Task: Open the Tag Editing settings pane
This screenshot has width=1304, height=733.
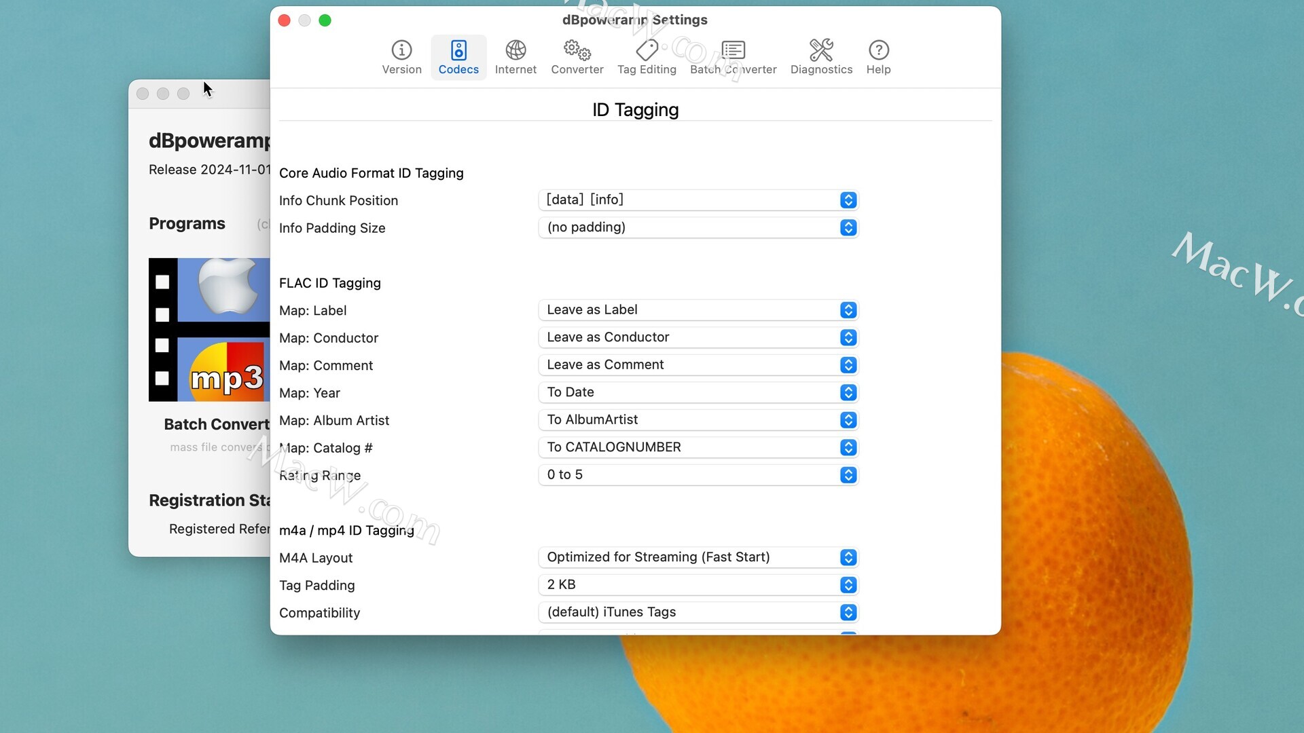Action: pyautogui.click(x=647, y=57)
